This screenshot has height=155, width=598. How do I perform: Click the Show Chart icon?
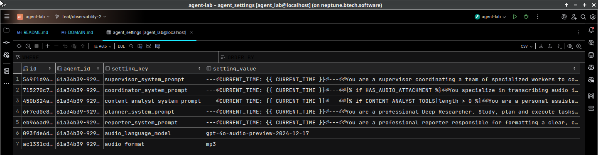(149, 46)
